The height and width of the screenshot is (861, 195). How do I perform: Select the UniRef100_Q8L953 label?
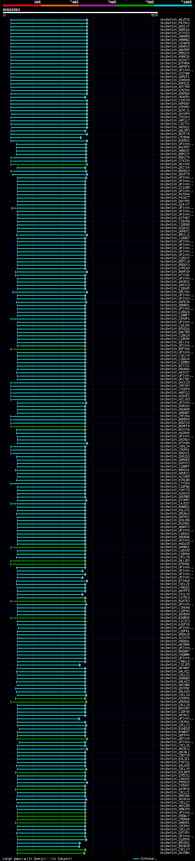click(175, 131)
